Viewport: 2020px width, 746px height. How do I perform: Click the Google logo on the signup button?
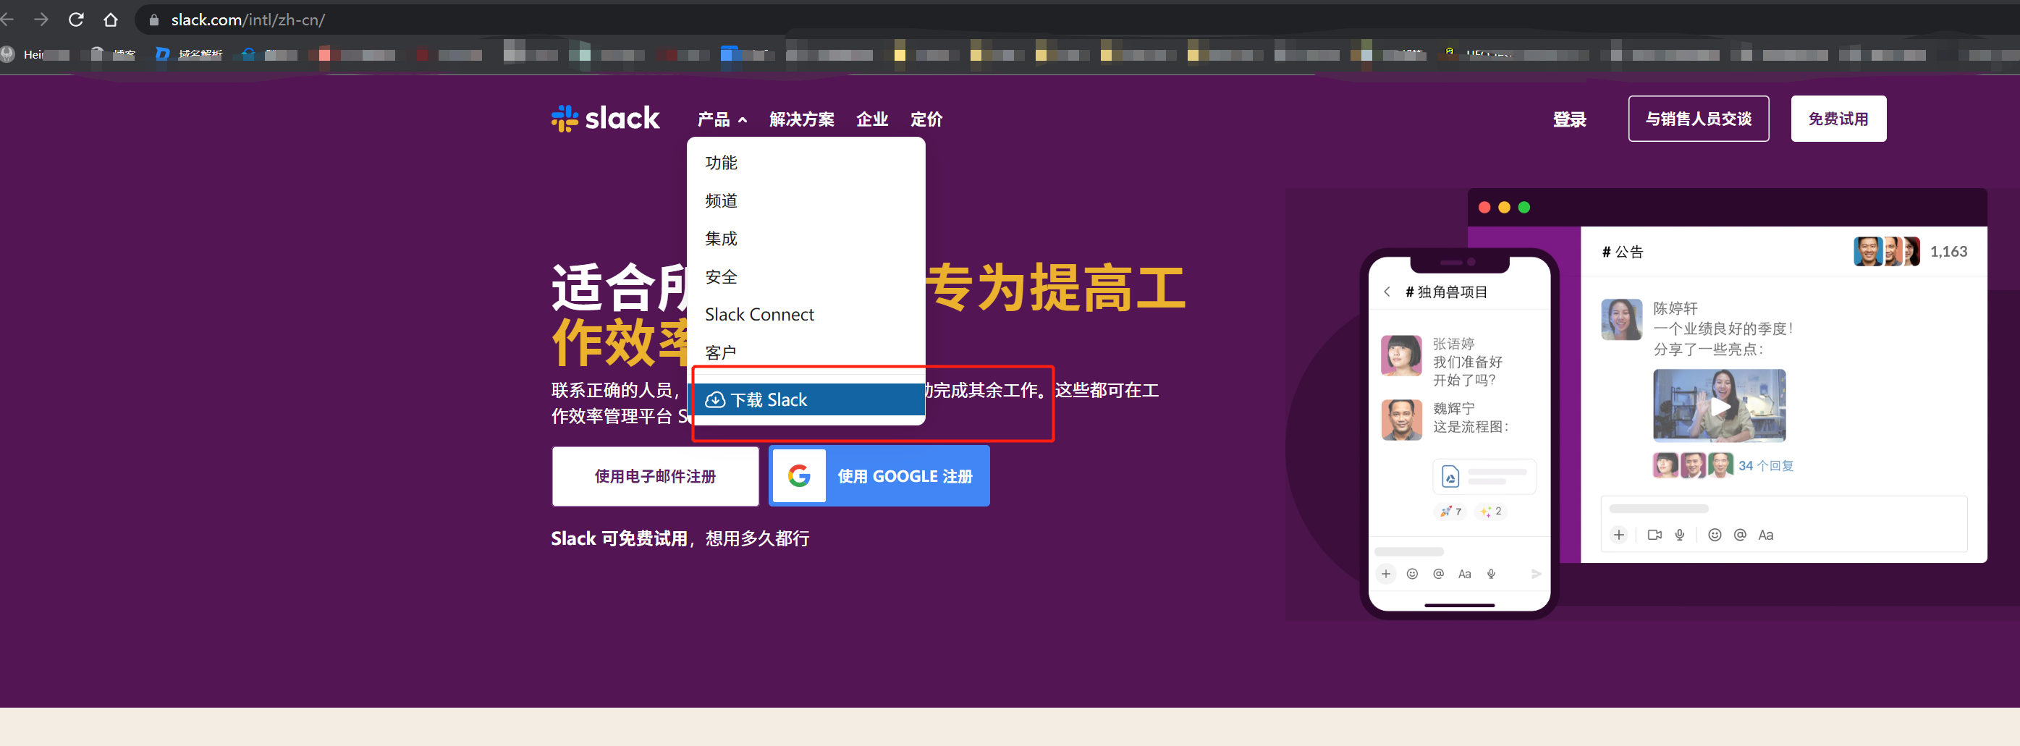(x=799, y=475)
